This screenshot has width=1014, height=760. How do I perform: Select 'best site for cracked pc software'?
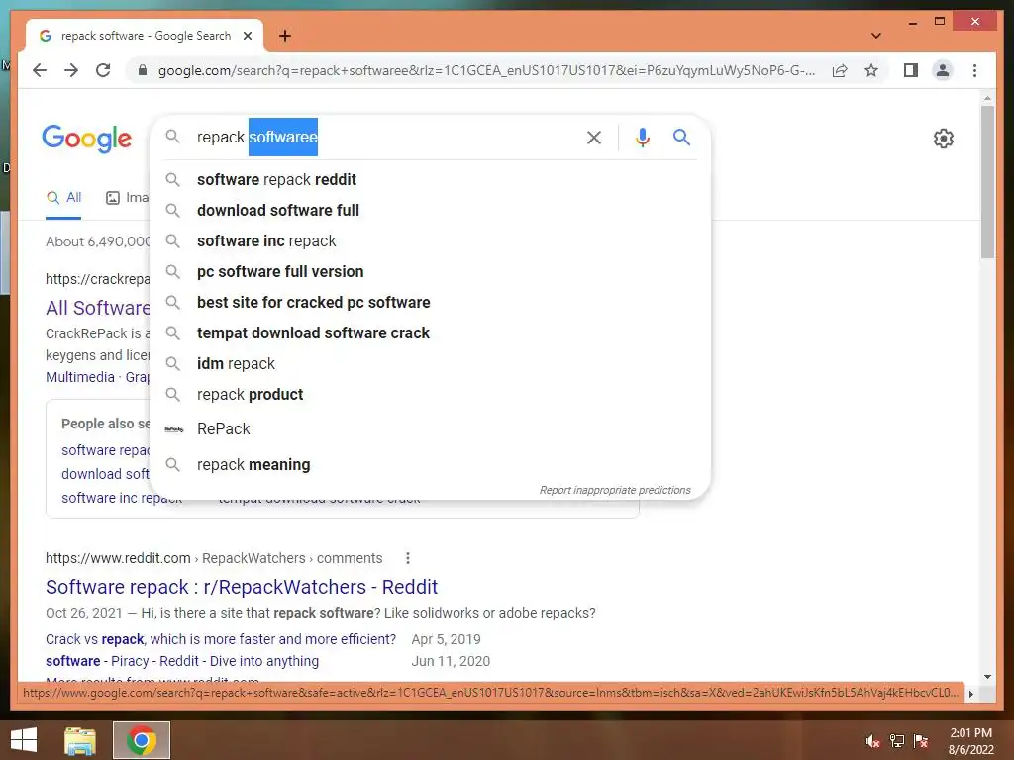tap(430, 303)
